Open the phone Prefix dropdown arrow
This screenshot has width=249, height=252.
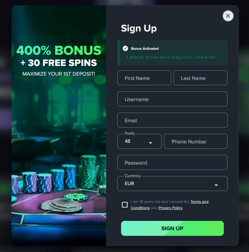(x=150, y=143)
